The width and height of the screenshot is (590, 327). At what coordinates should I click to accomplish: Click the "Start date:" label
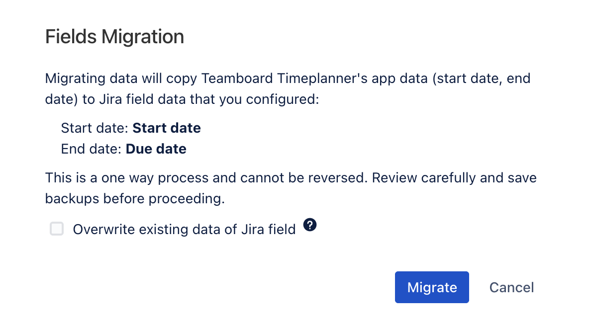coord(95,128)
